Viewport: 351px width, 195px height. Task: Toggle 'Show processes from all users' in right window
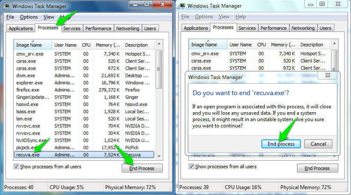(191, 167)
